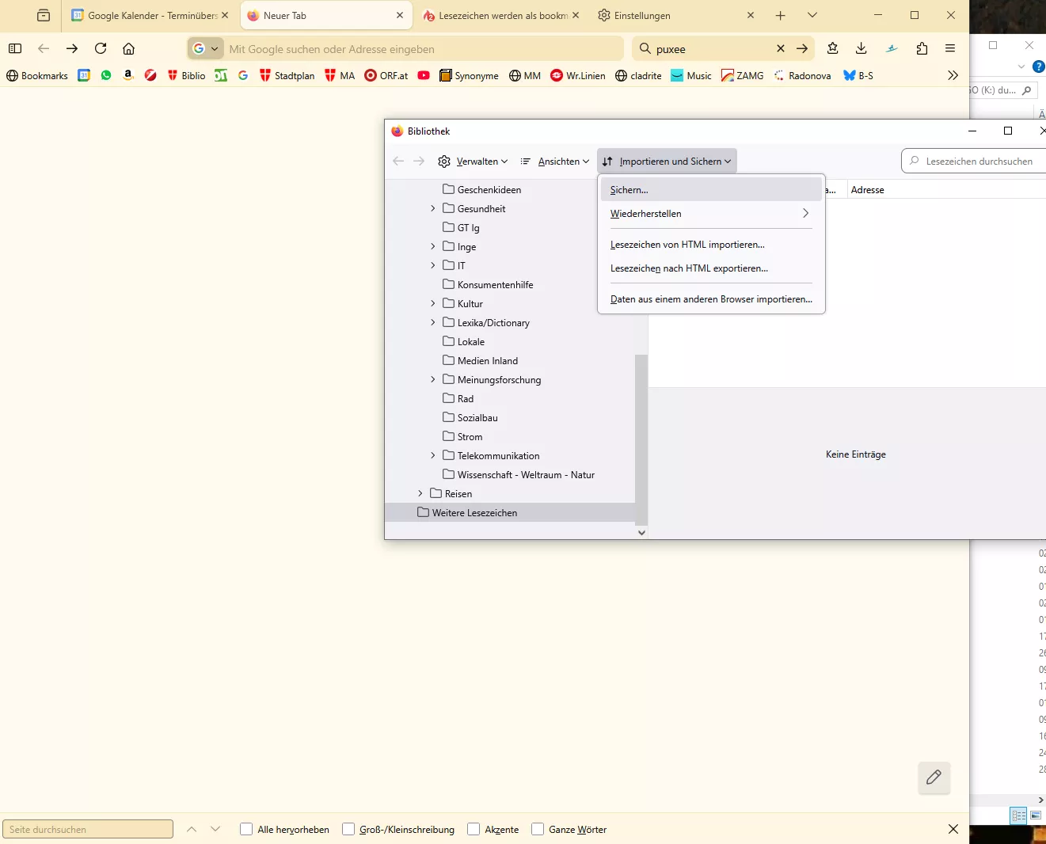Open the Verwalten dropdown menu
1046x844 pixels.
click(x=473, y=162)
